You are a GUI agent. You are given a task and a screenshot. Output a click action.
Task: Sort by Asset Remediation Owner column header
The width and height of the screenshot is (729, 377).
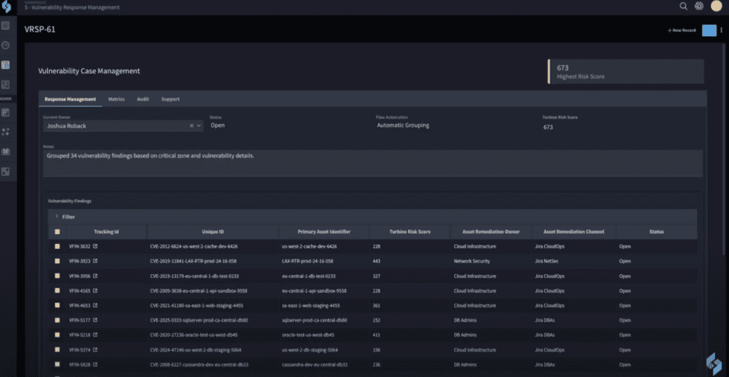[x=491, y=232]
